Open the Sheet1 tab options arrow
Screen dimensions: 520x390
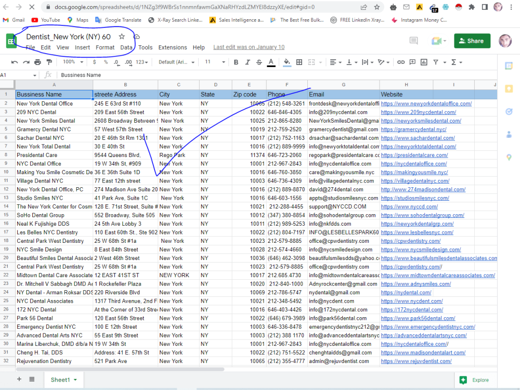pyautogui.click(x=75, y=380)
